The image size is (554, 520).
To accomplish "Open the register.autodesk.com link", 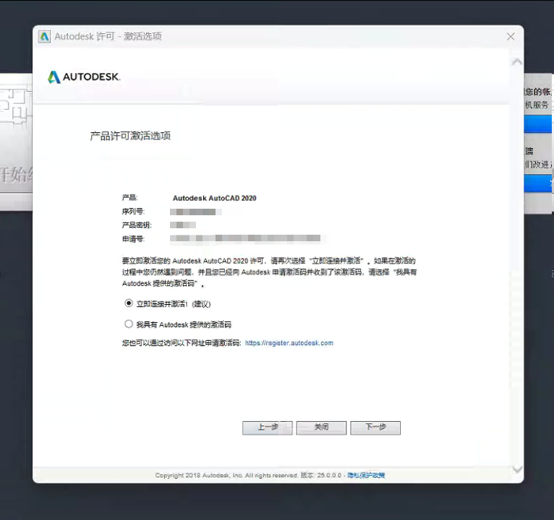I will coord(289,343).
